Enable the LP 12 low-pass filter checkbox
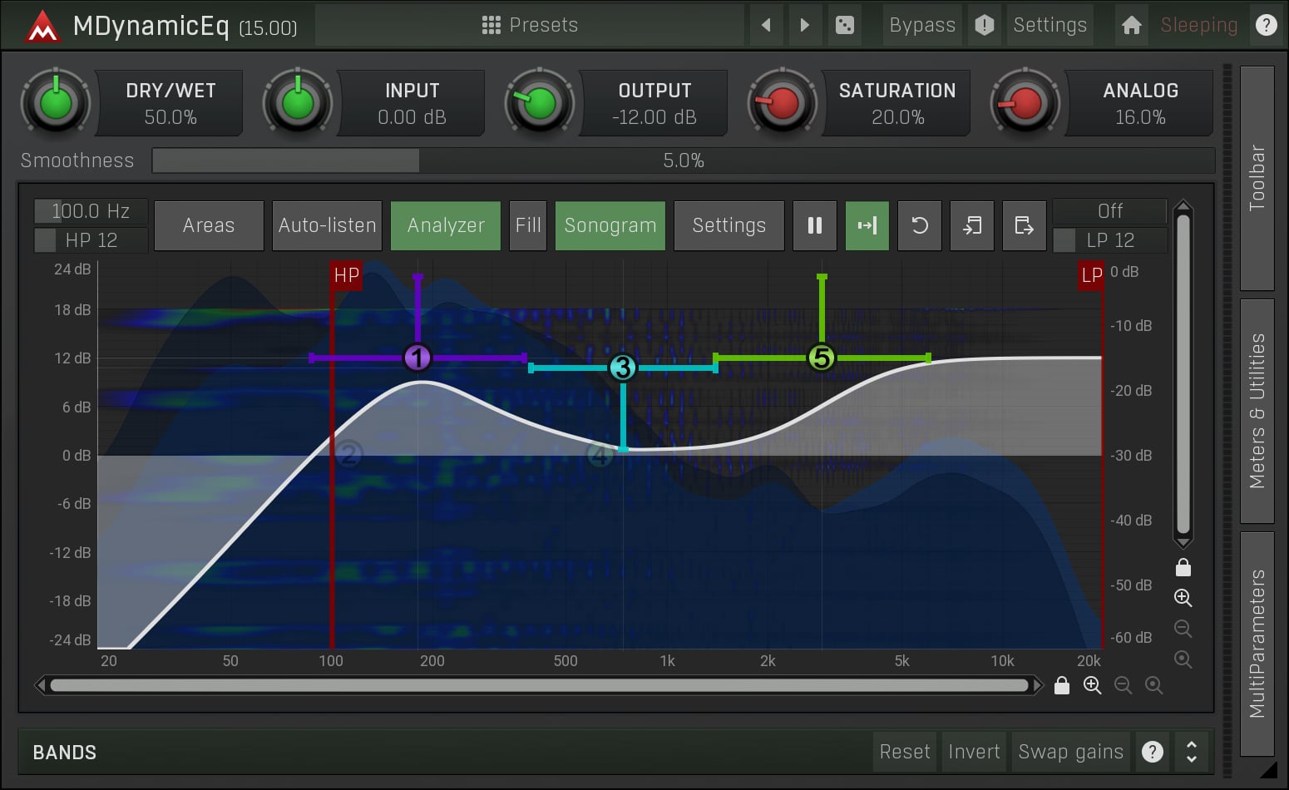Viewport: 1289px width, 790px height. 1064,240
